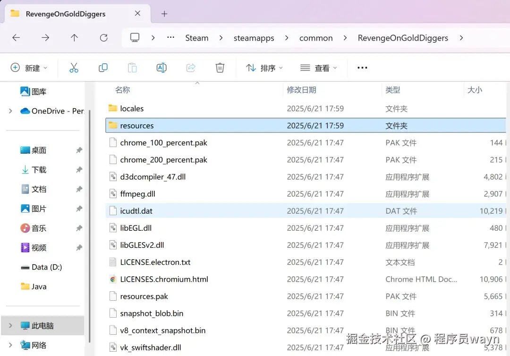
Task: Open the 新建 dropdown menu
Action: [x=29, y=68]
